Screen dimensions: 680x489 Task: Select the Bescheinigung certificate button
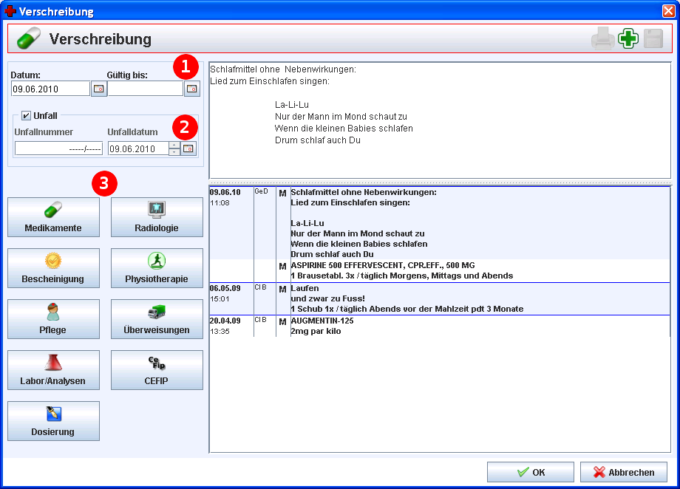[53, 268]
